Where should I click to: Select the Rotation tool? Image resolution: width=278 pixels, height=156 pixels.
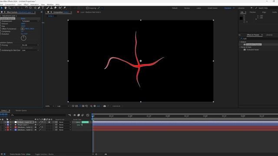coord(26,8)
